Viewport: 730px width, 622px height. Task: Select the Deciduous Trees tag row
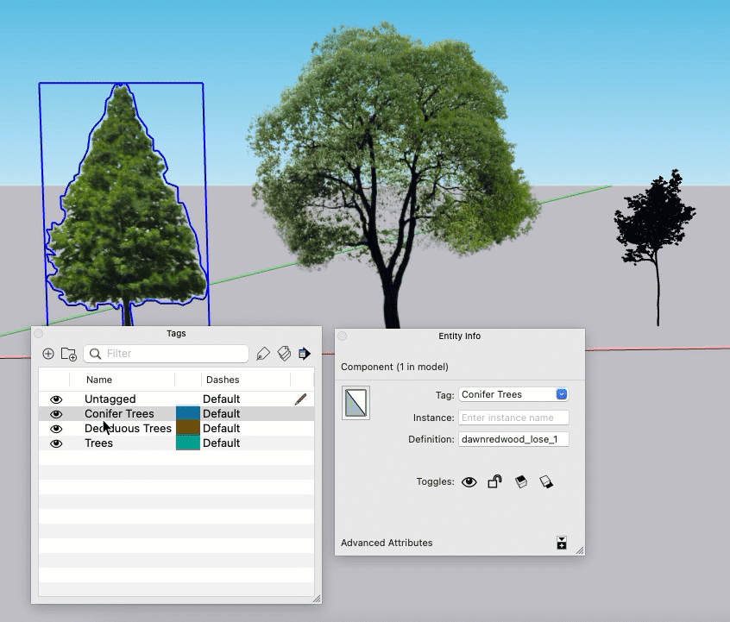(128, 428)
